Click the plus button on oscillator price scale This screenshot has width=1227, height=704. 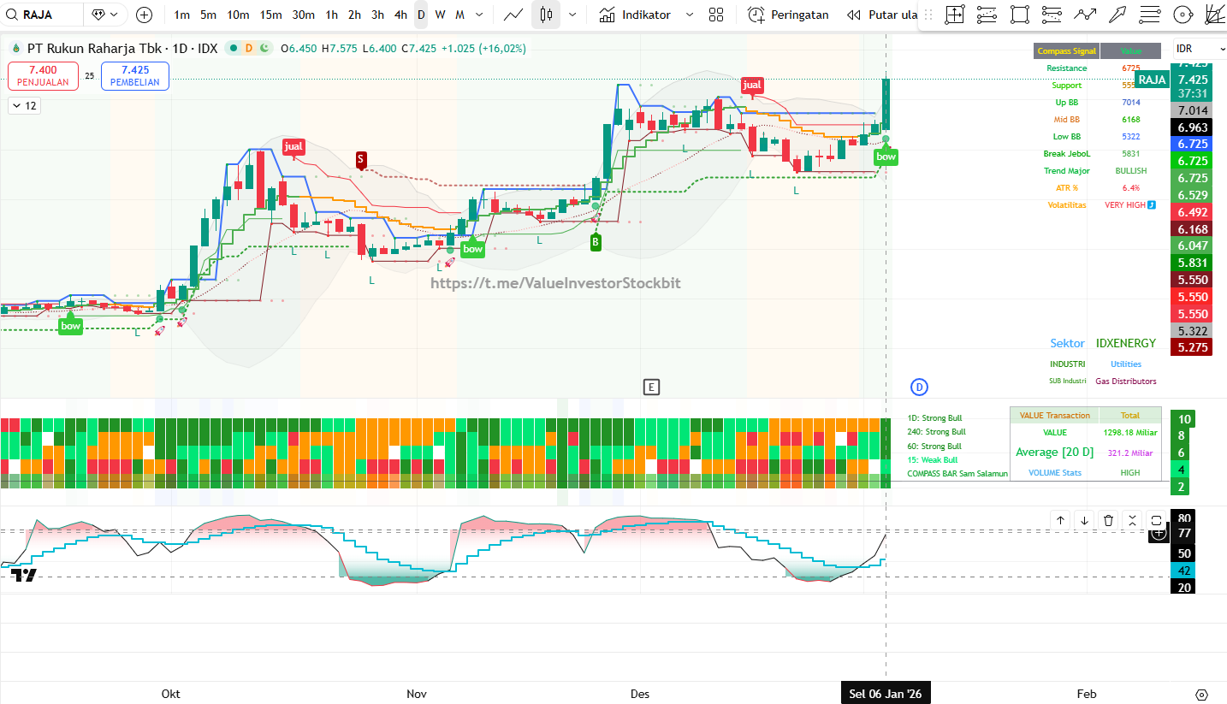(1159, 533)
